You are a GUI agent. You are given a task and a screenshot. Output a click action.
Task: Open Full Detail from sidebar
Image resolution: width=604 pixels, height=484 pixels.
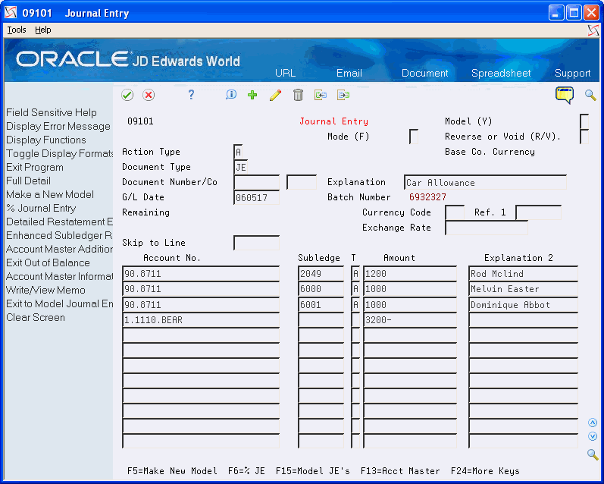[28, 181]
